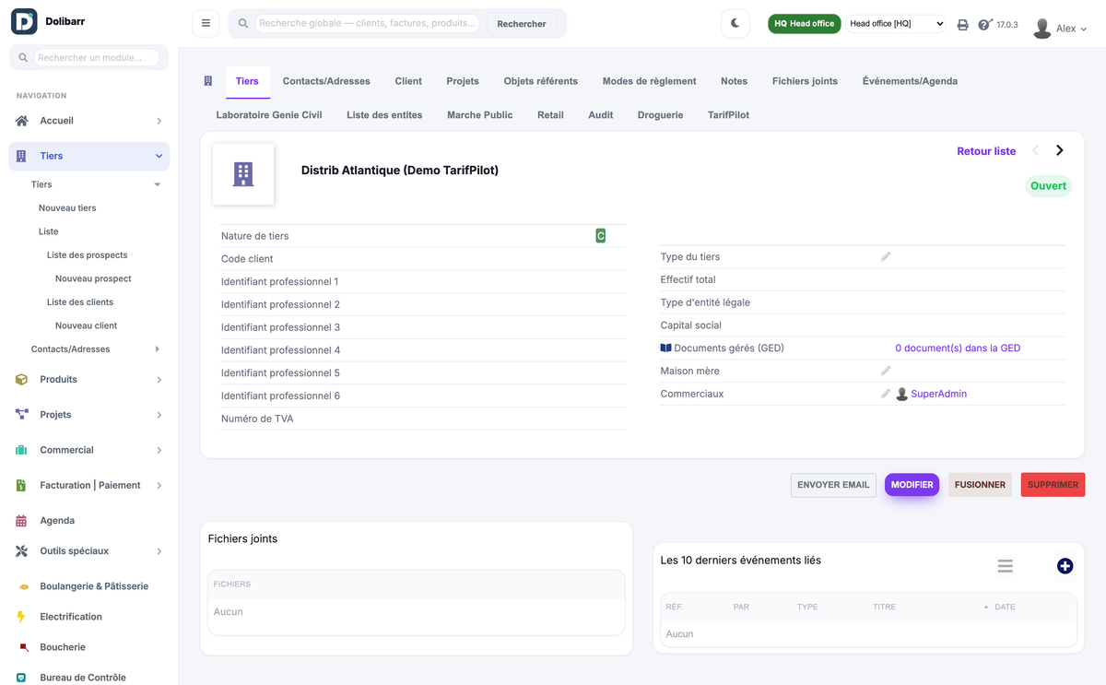The width and height of the screenshot is (1106, 685).
Task: Click the Alex user avatar
Action: [x=1042, y=29]
